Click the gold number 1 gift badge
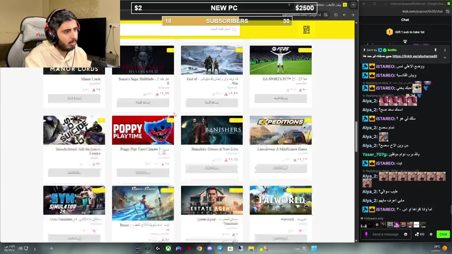452x254 pixels. click(x=389, y=32)
